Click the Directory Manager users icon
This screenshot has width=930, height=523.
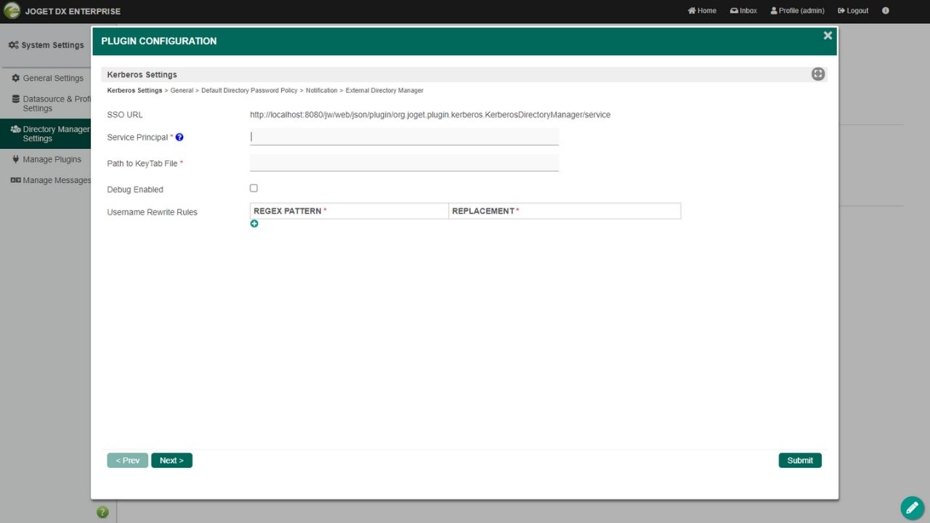tap(15, 129)
